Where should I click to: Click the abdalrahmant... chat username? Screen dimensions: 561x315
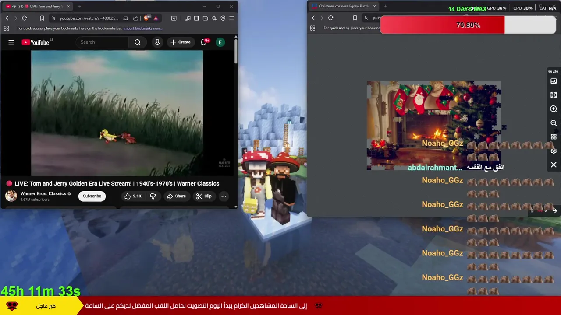[435, 168]
